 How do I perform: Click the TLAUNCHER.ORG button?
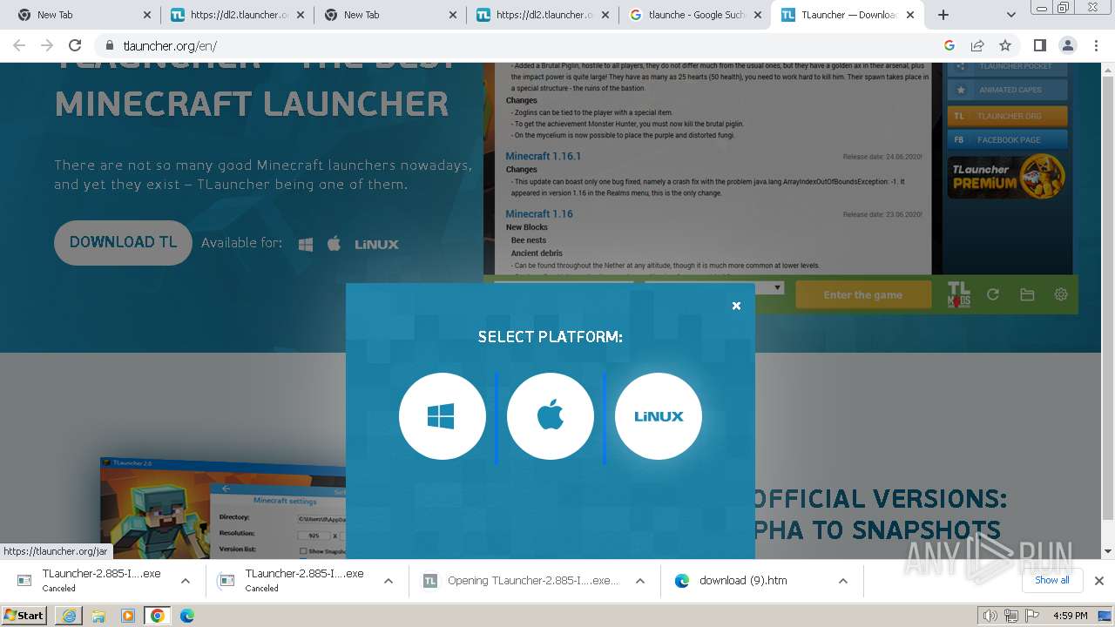pyautogui.click(x=1007, y=116)
